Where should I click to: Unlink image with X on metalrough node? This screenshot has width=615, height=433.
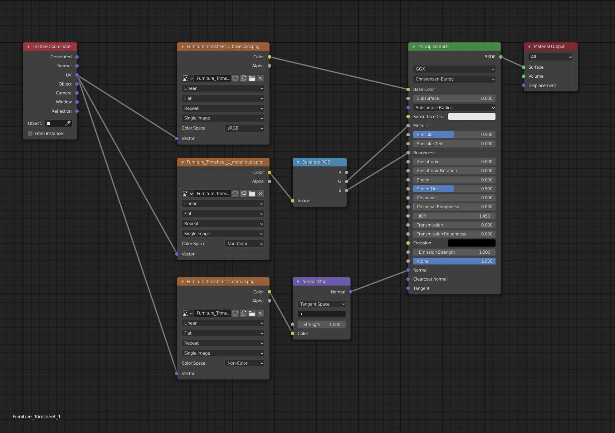pos(260,194)
